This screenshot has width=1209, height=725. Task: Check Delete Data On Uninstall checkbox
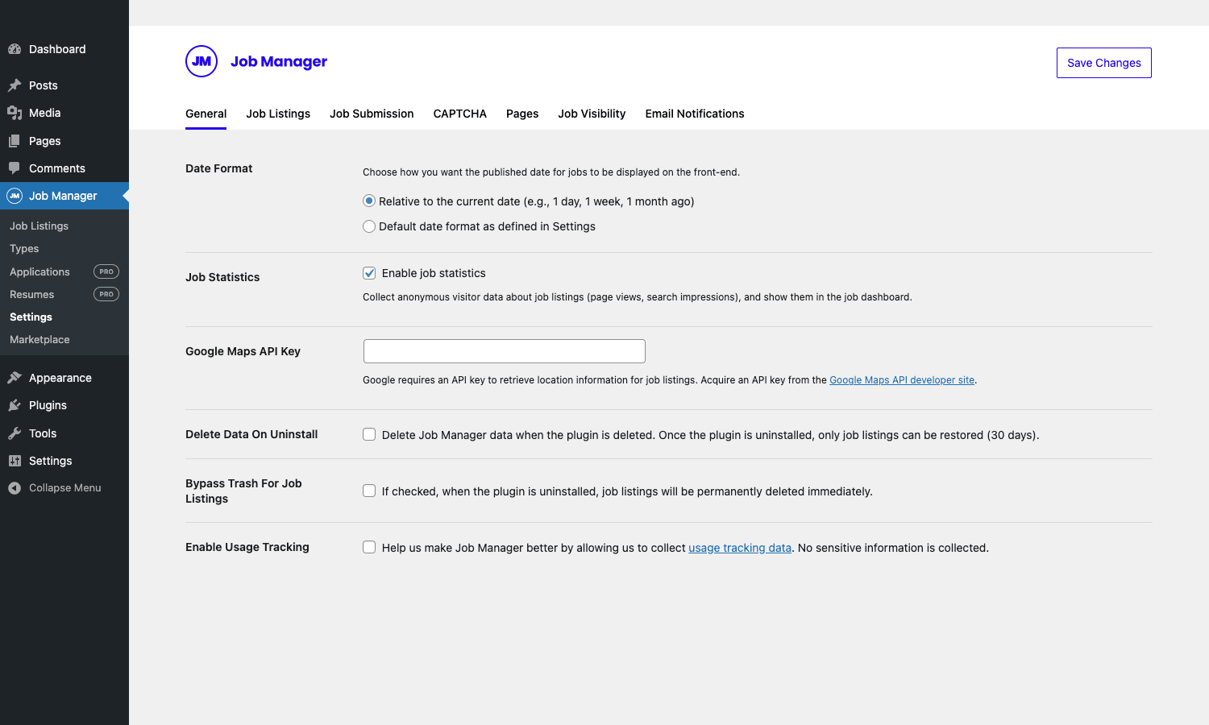click(369, 434)
